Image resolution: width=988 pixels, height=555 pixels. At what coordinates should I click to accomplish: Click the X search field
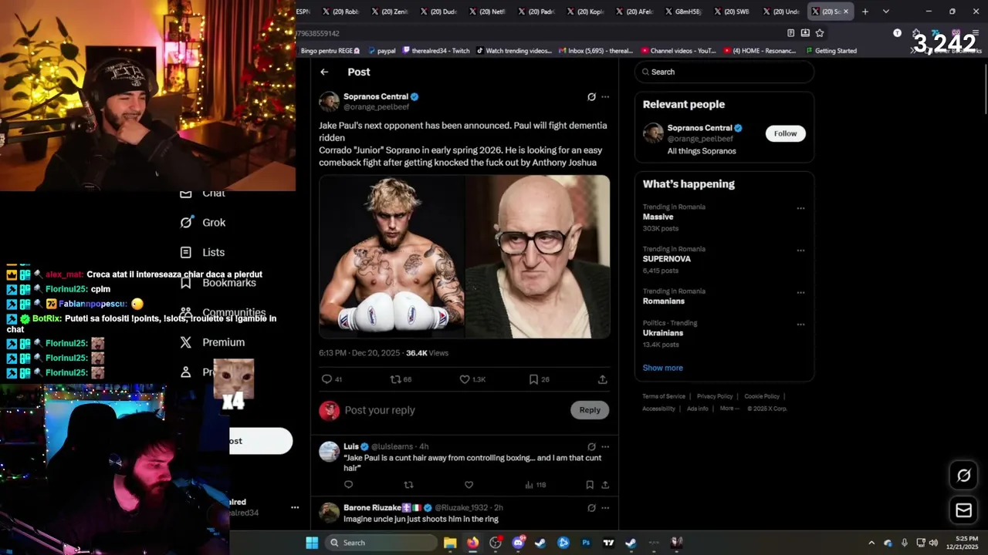coord(724,72)
